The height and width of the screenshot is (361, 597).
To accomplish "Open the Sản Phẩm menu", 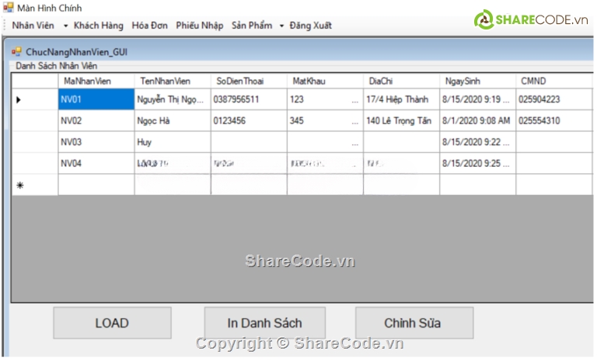I will (252, 26).
